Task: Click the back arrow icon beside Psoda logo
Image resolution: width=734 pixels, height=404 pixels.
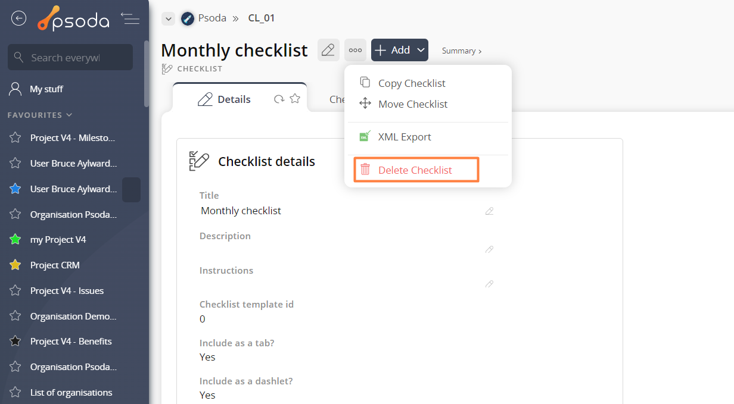Action: 19,18
